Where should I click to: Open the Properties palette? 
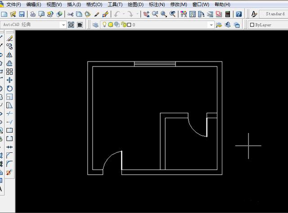click(x=184, y=14)
